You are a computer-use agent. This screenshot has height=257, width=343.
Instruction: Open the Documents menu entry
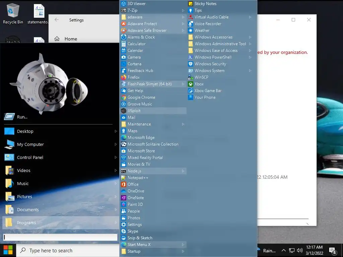pyautogui.click(x=61, y=209)
